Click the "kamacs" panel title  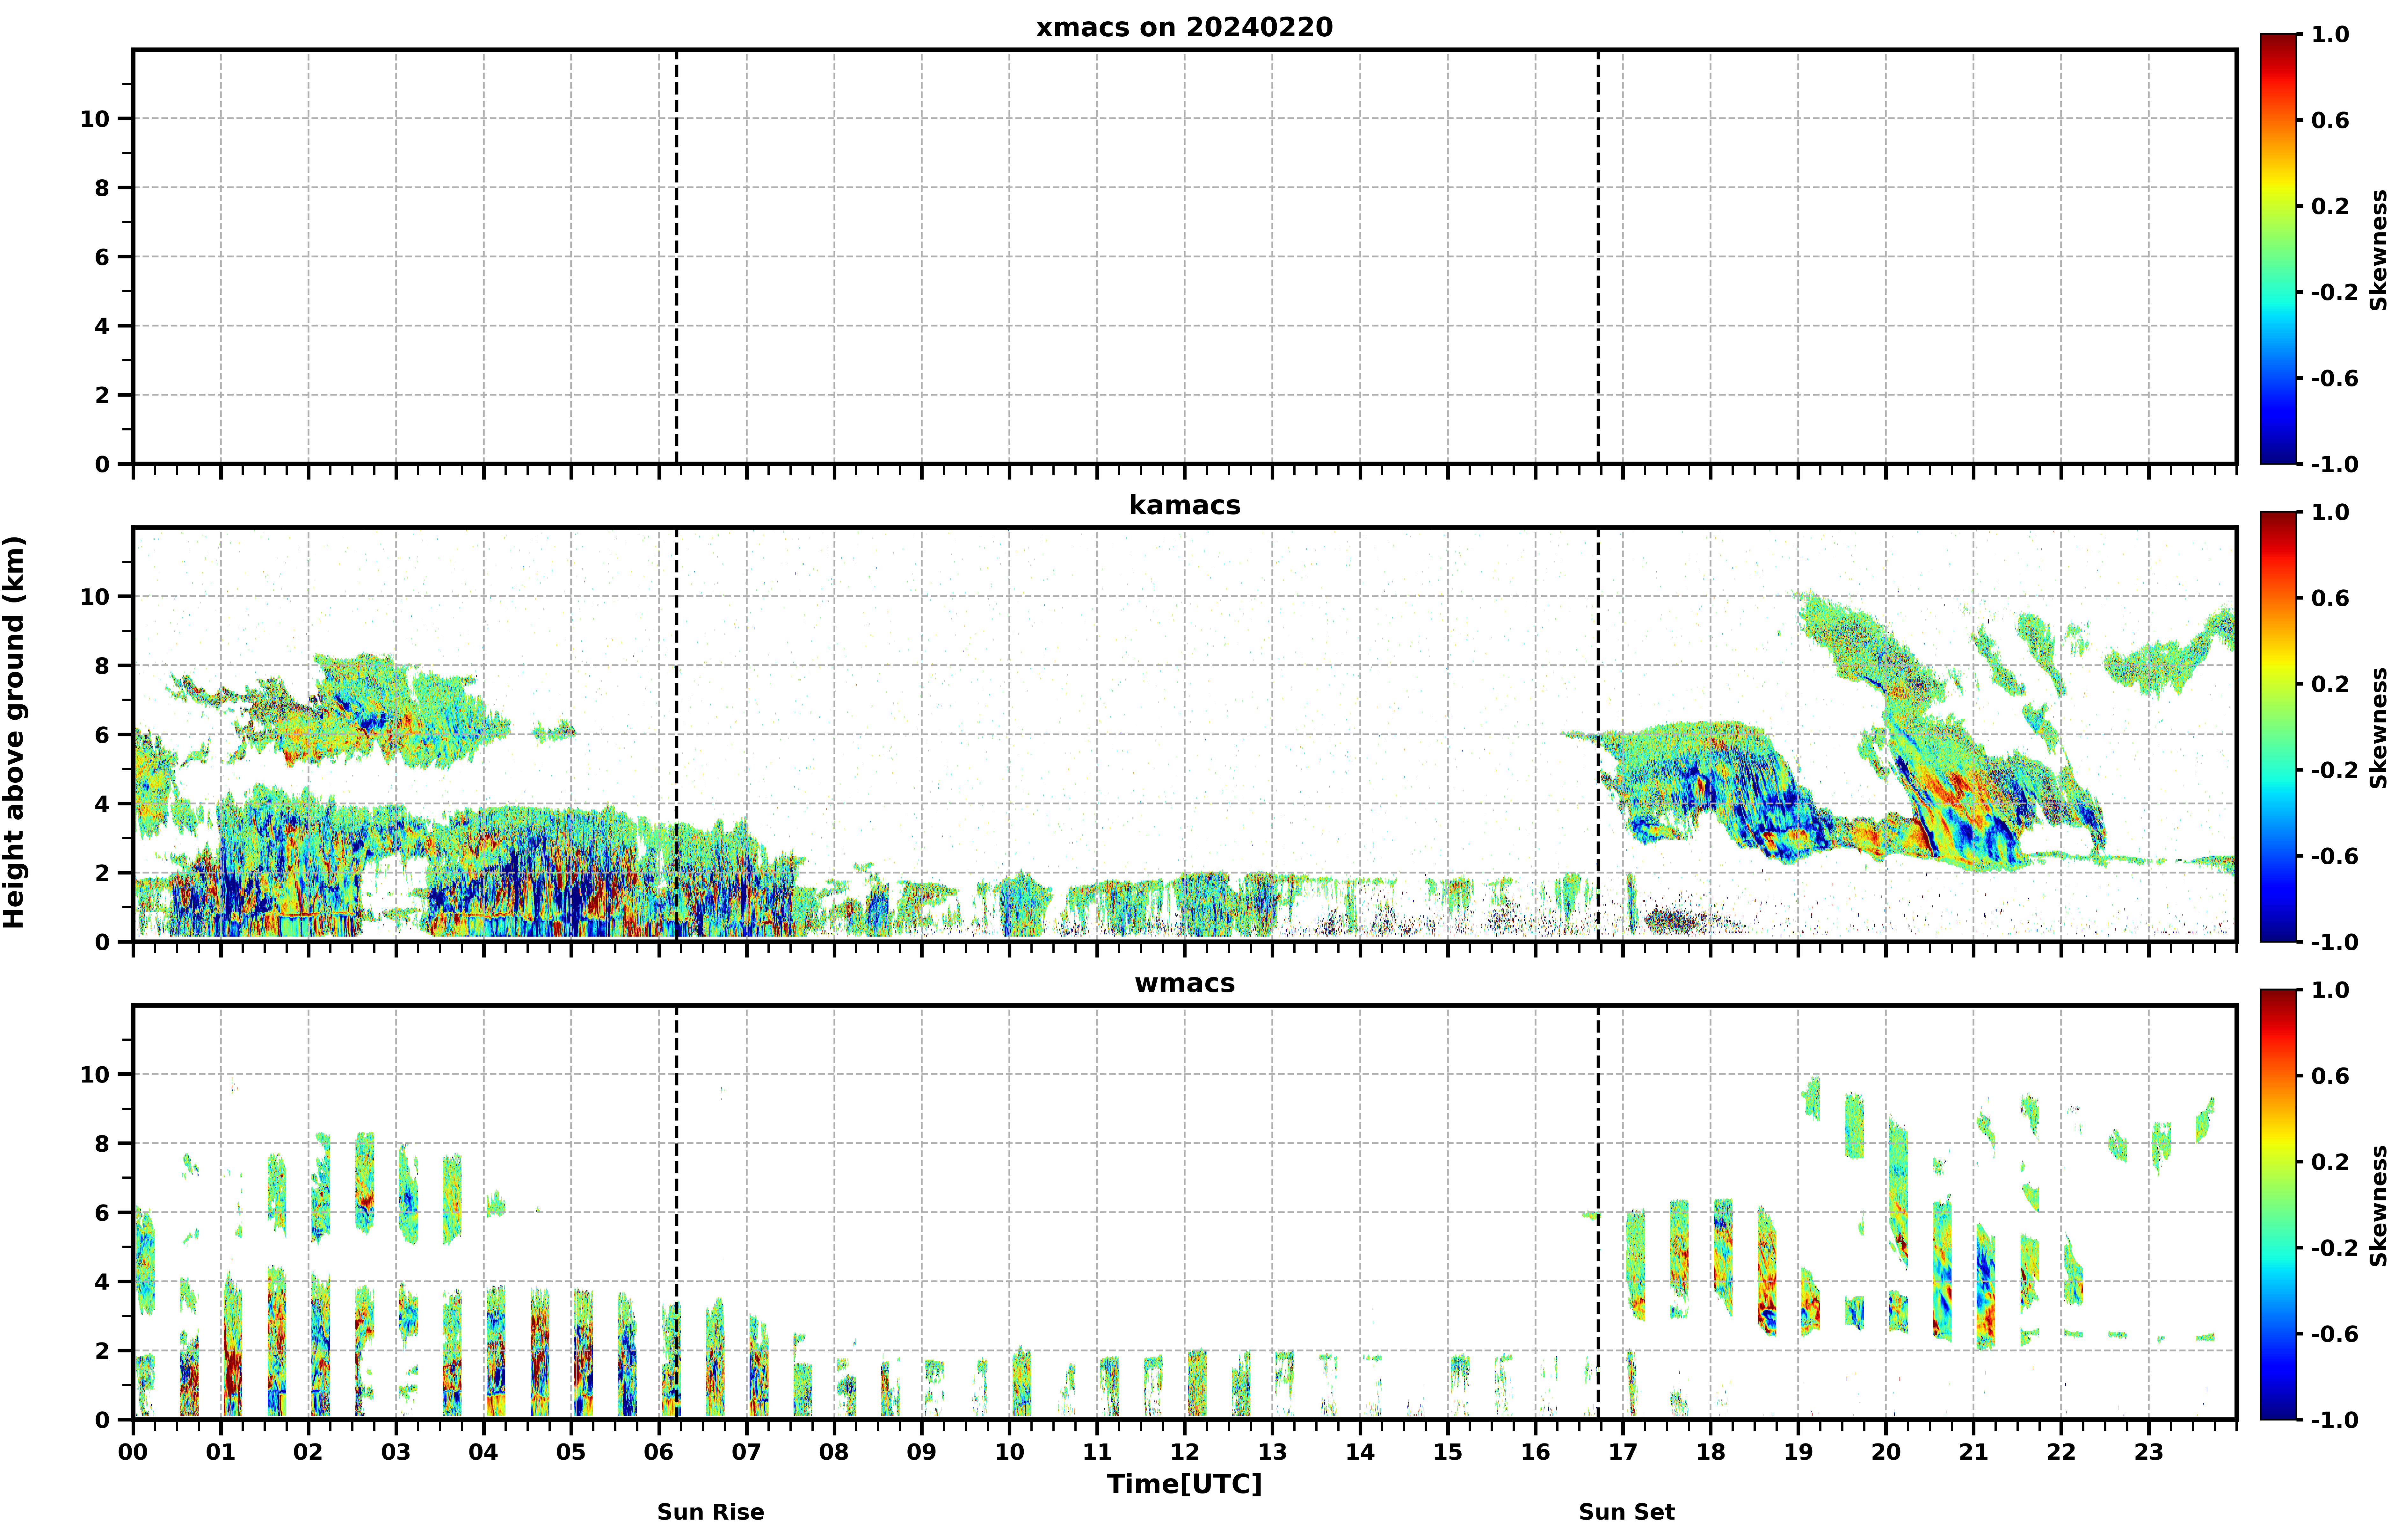1184,505
